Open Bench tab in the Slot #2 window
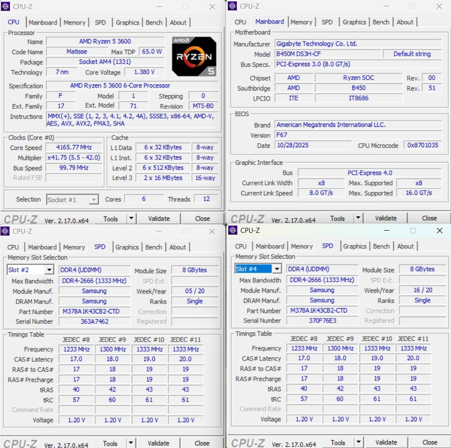The image size is (451, 448). tap(154, 247)
